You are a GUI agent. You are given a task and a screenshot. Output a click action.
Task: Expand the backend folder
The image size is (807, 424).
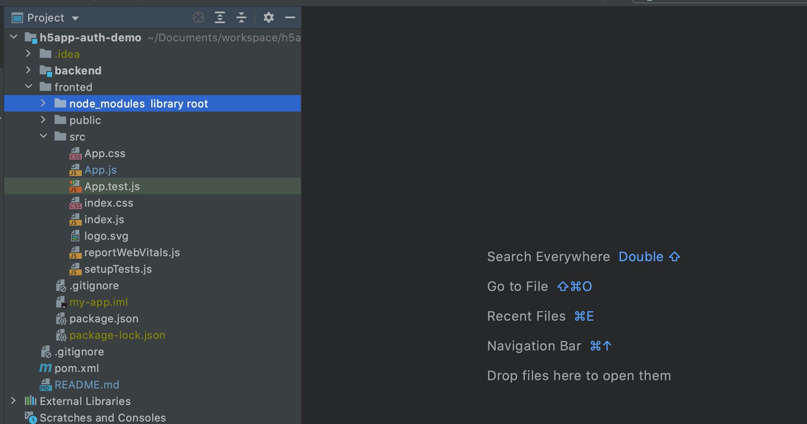pos(28,70)
